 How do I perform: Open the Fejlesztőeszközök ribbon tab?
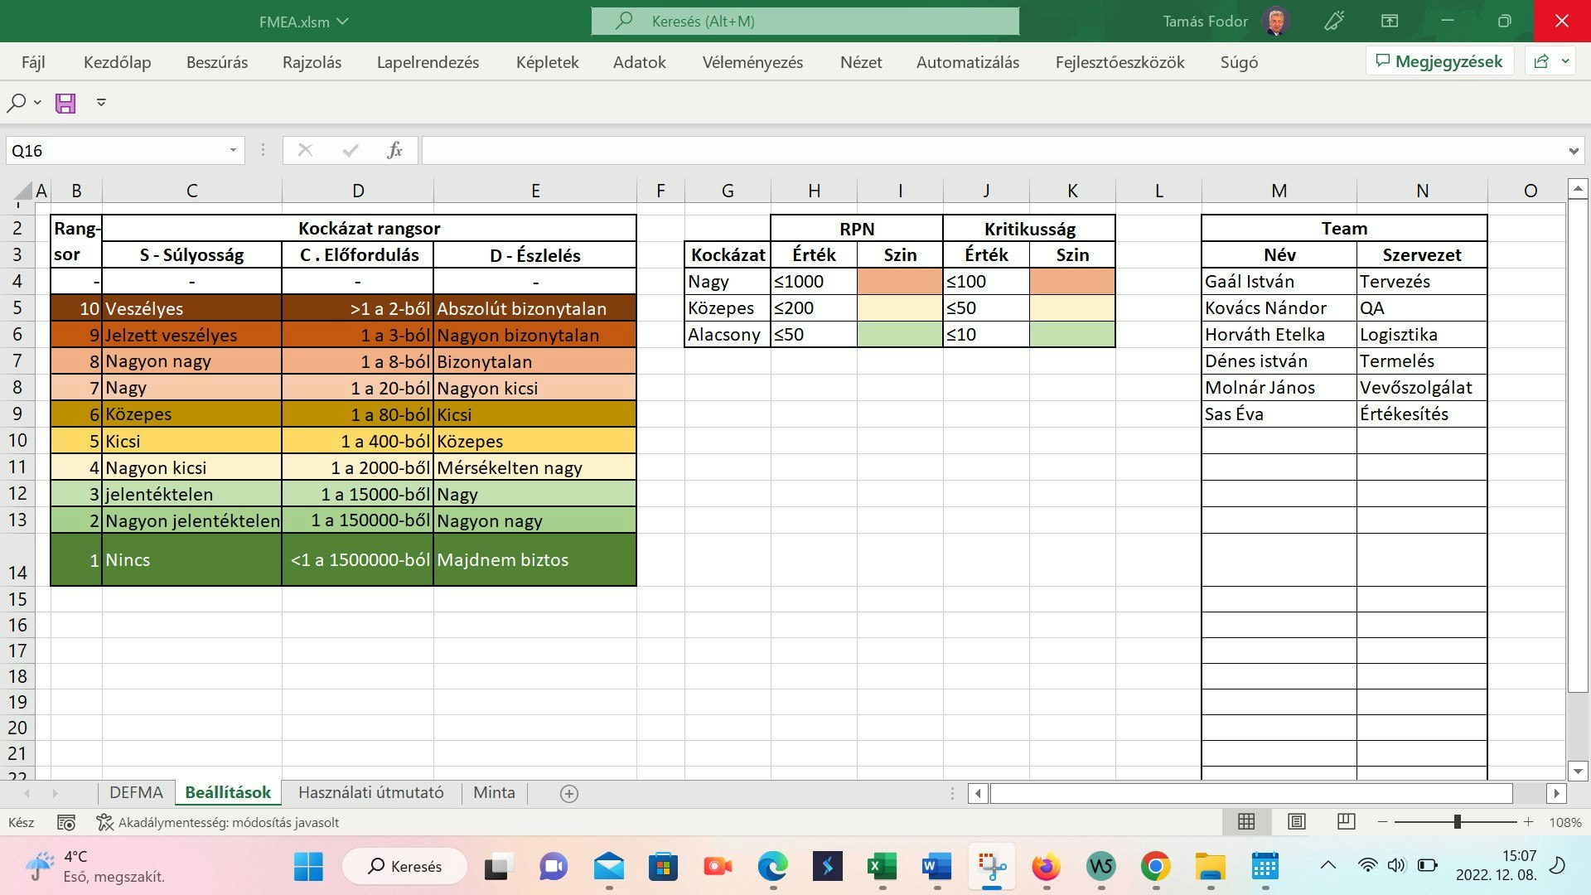point(1120,62)
